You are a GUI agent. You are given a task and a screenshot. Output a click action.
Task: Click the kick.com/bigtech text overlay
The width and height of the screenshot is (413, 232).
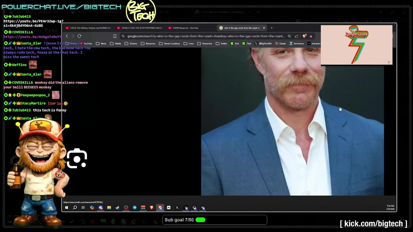coord(374,224)
